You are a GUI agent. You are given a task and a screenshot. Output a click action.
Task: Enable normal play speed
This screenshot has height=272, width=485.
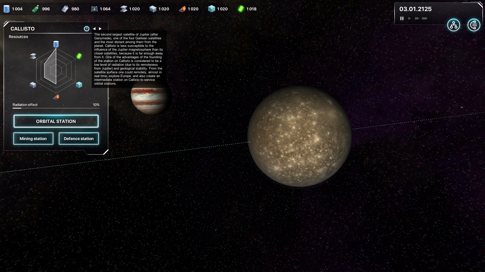410,18
